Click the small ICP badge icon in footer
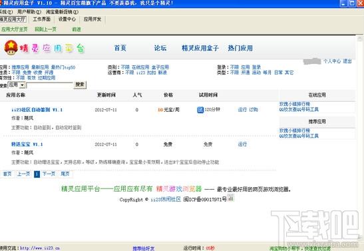The height and width of the screenshot is (251, 364). coord(231,198)
